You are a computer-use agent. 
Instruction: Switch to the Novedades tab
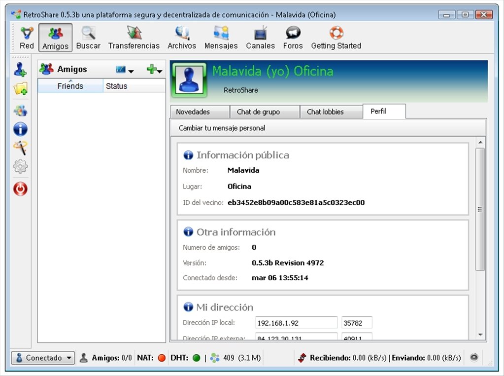pyautogui.click(x=200, y=112)
